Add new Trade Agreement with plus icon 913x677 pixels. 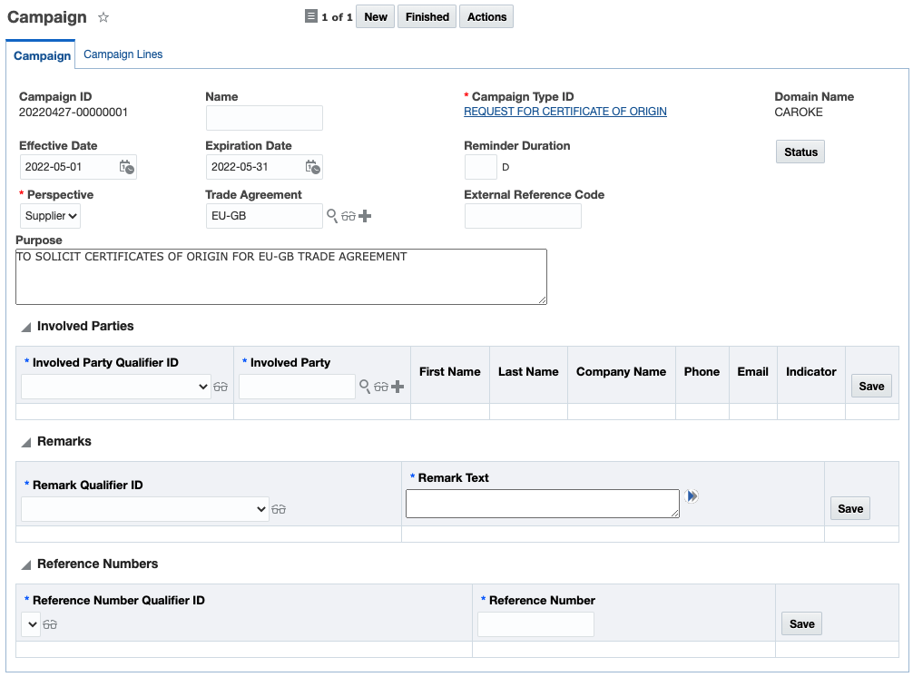[x=365, y=216]
